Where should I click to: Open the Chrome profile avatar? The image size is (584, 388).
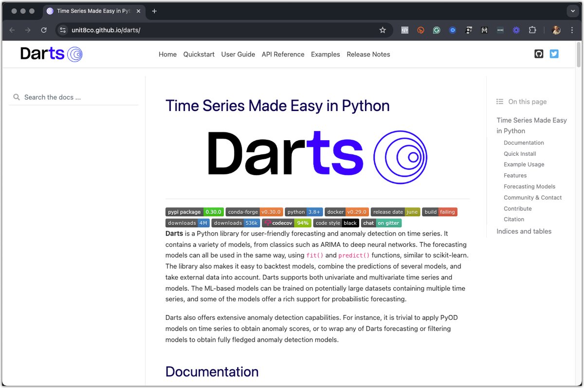556,30
